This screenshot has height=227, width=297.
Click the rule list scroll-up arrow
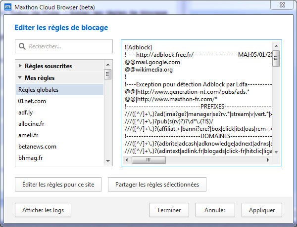[x=108, y=65]
